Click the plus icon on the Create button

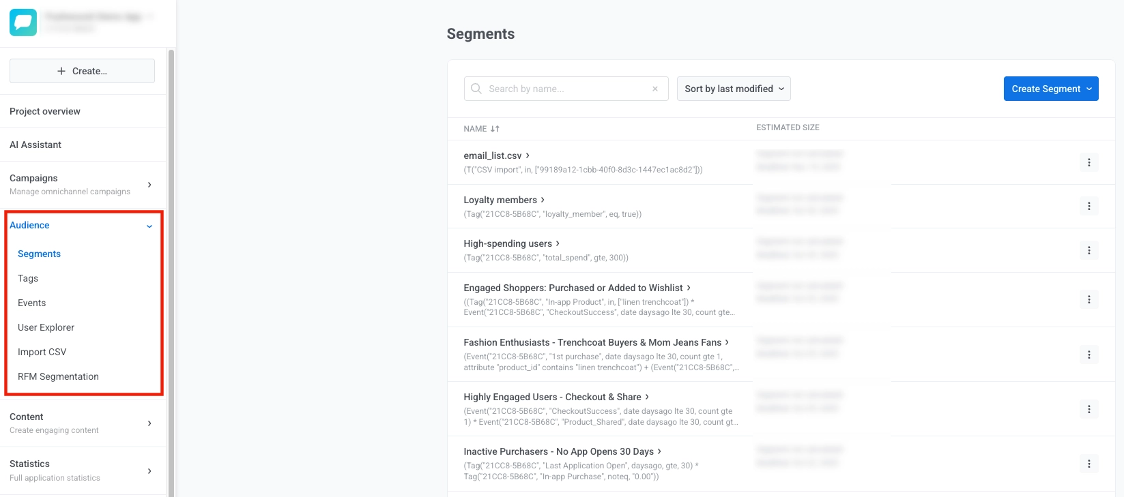pyautogui.click(x=61, y=71)
